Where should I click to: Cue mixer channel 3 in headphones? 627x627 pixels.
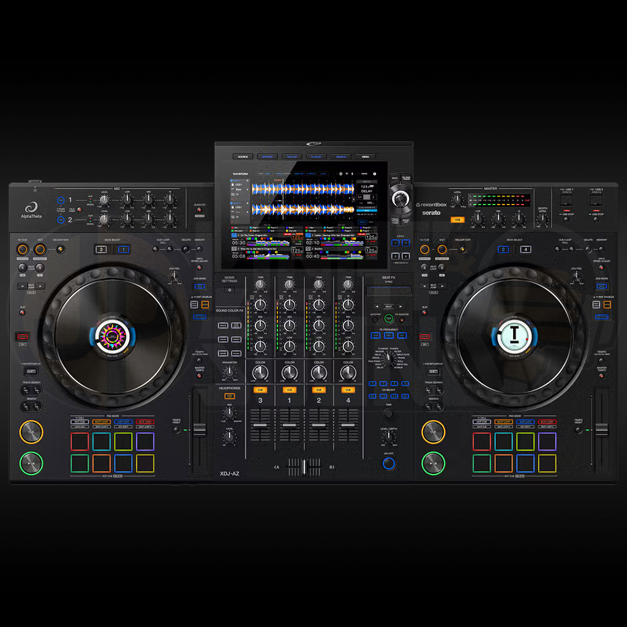(x=260, y=390)
